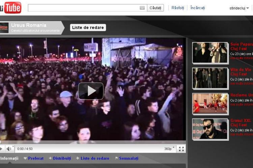Open the on-screen keyboard icon in search box
The image size is (253, 168).
click(142, 8)
